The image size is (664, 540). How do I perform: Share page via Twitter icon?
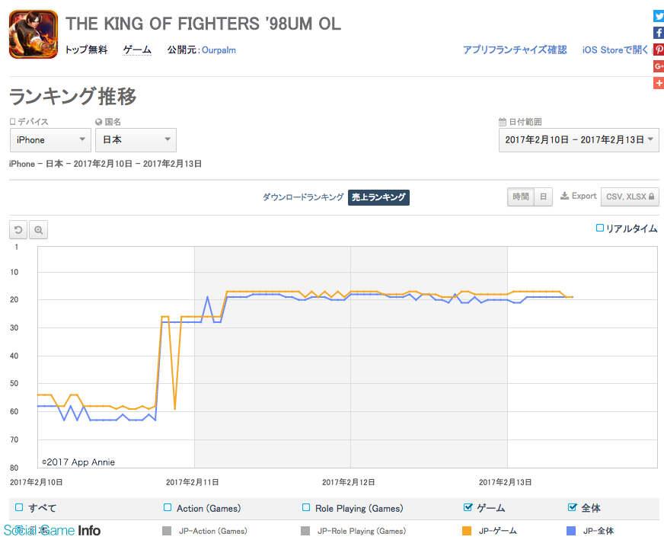coord(659,16)
